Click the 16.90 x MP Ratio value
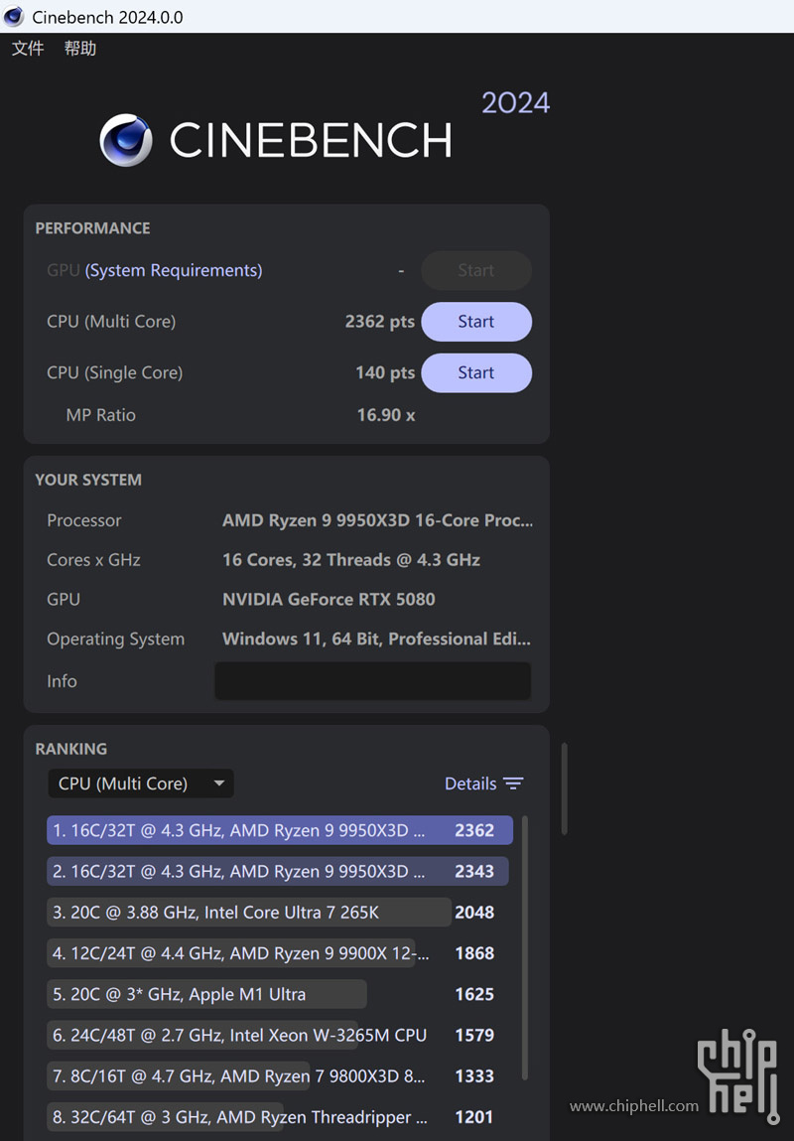Screen dimensions: 794x1141 [386, 415]
